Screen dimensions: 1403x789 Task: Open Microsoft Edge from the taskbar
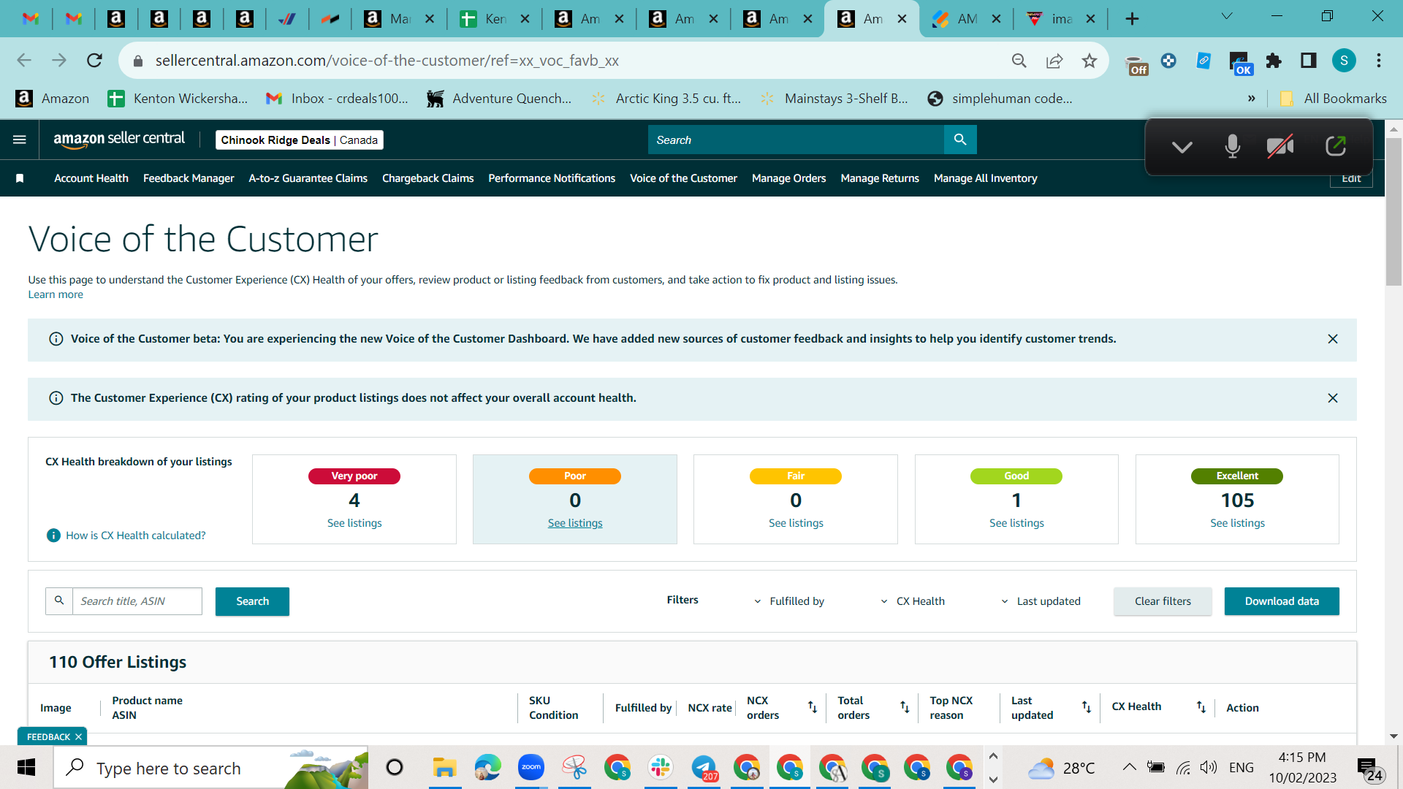487,768
